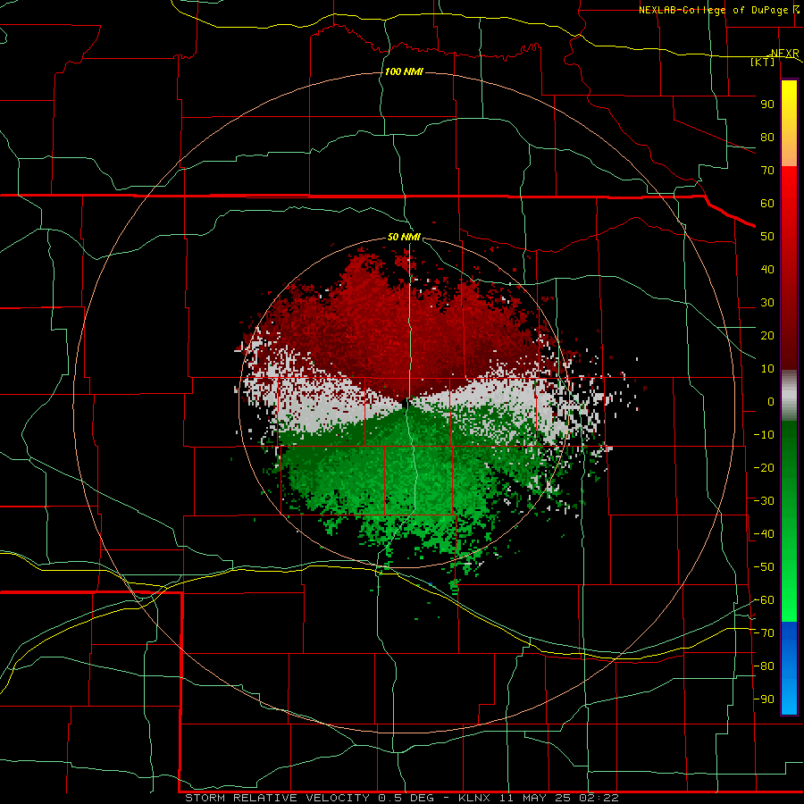Click the -60 scale label
The width and height of the screenshot is (804, 804).
click(764, 600)
